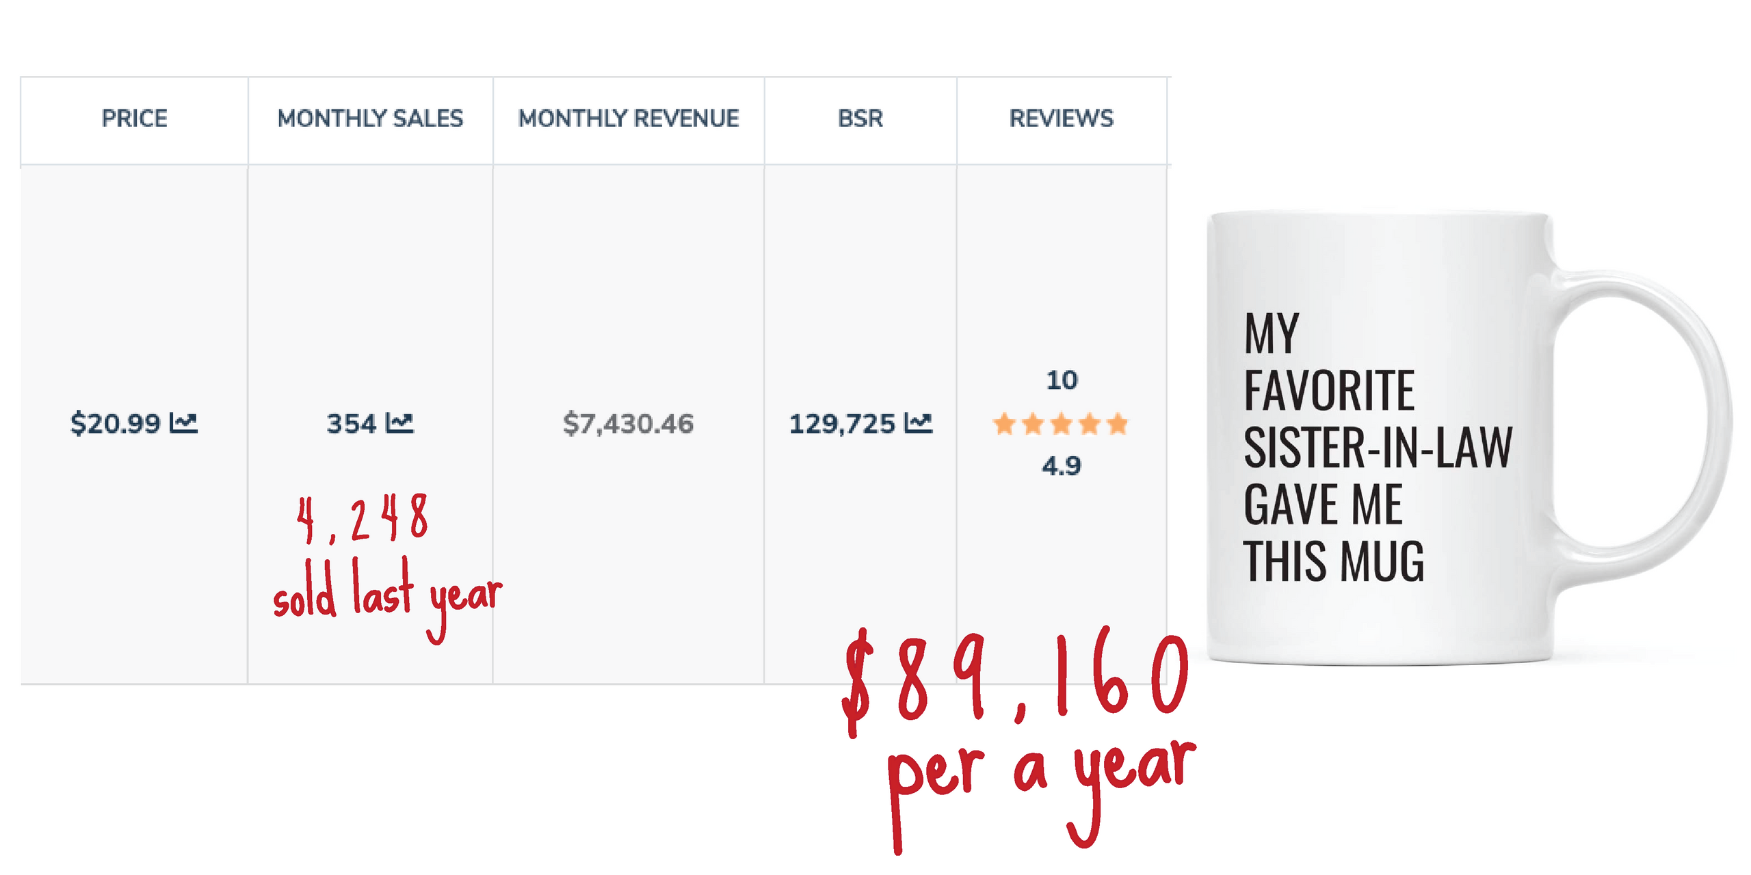Screen dimensions: 1751x875
Task: Click the second rating star
Action: (1033, 424)
